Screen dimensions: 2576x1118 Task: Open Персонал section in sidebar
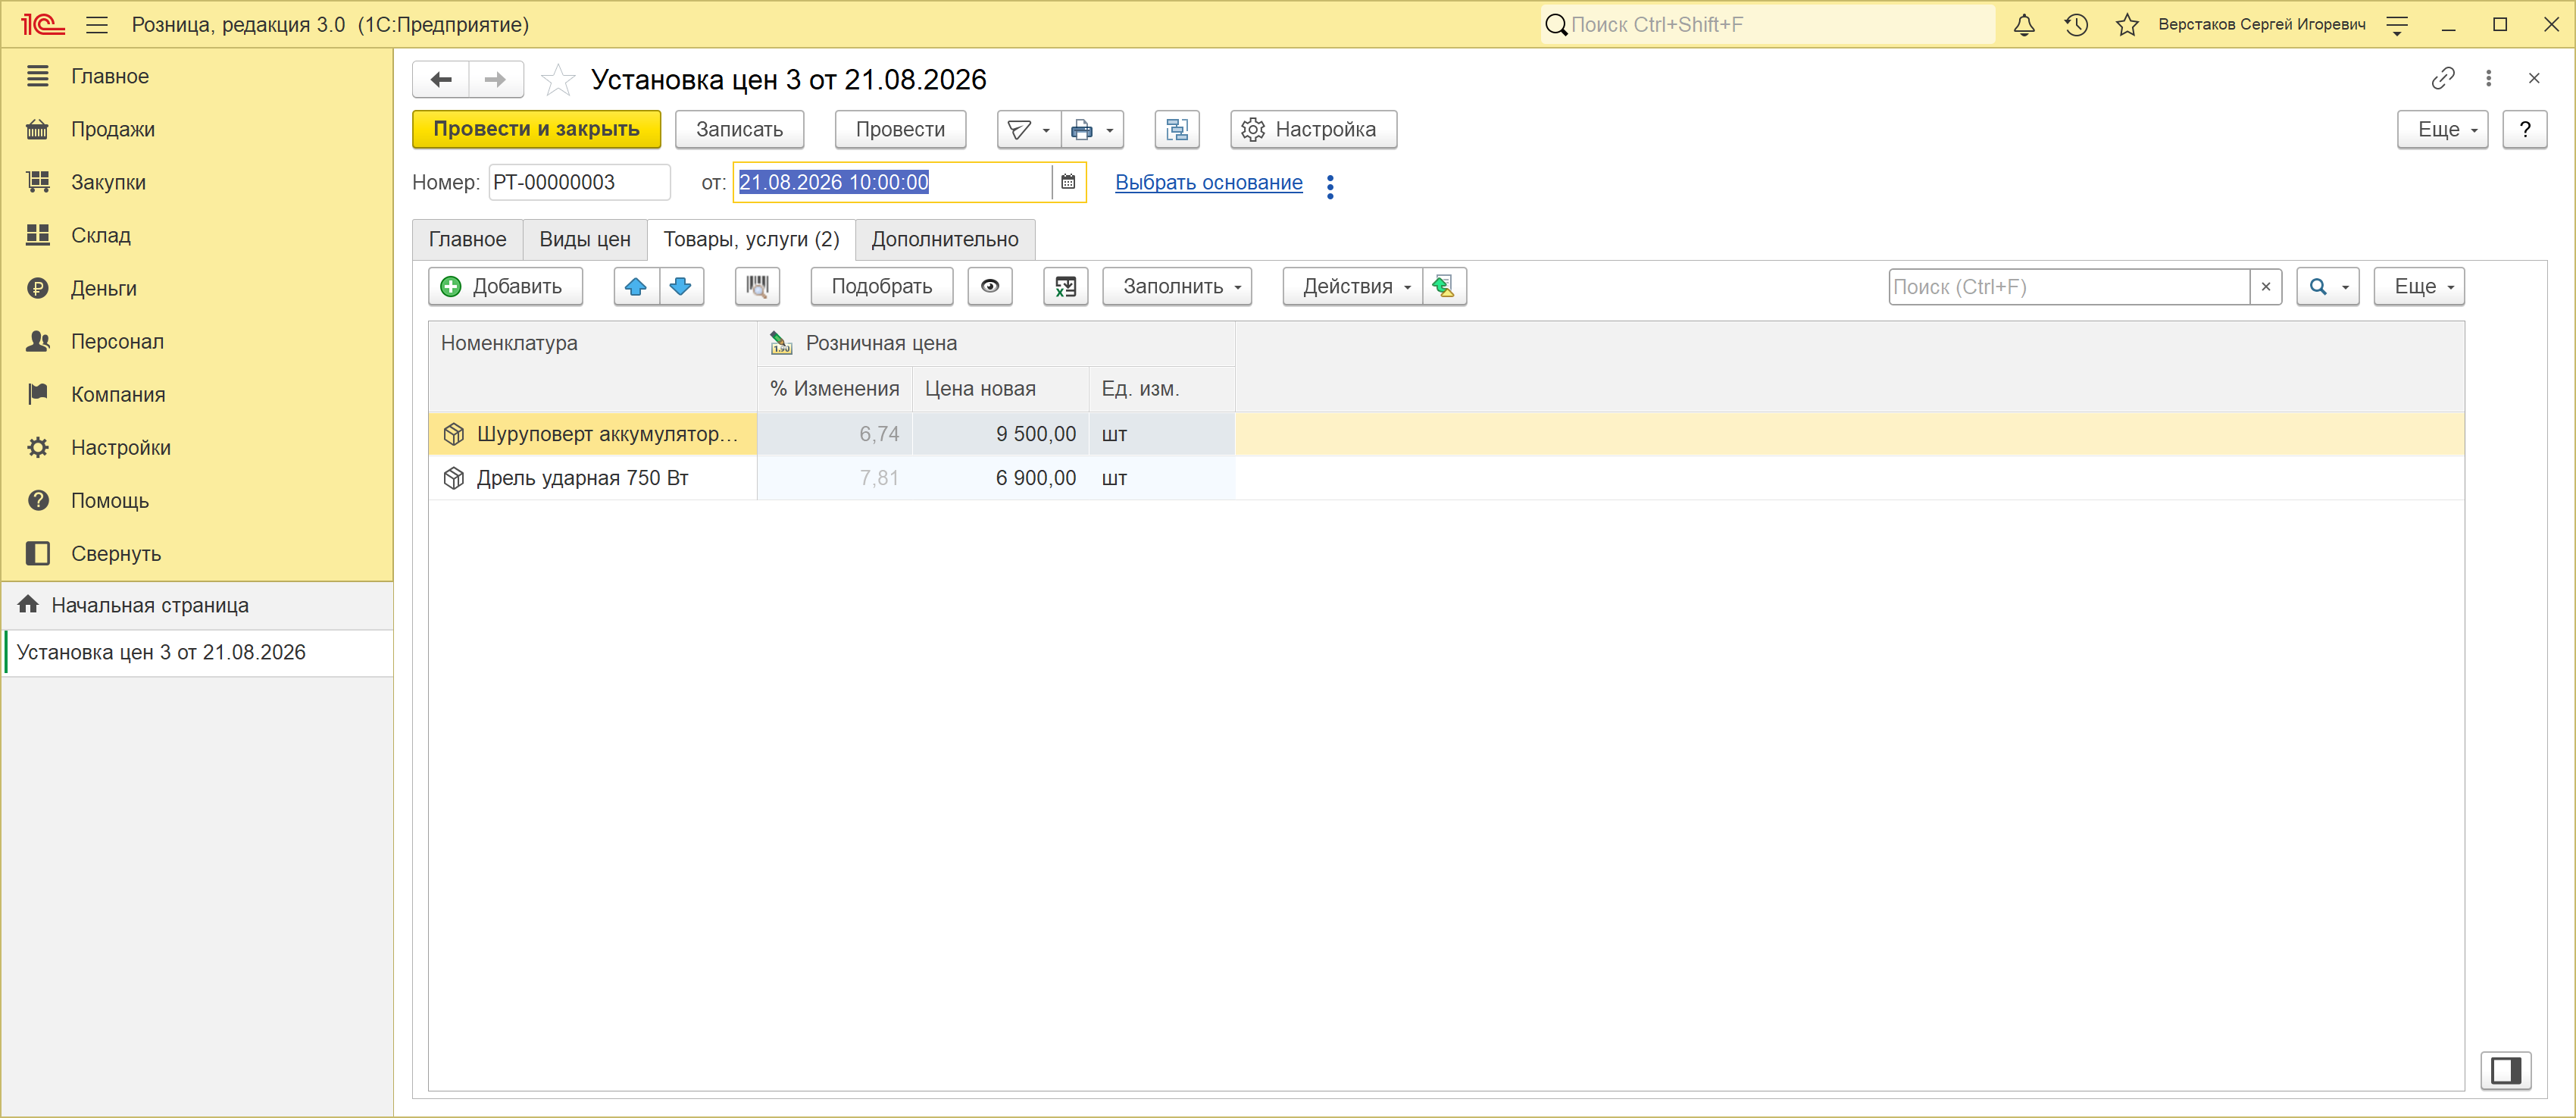pyautogui.click(x=197, y=341)
